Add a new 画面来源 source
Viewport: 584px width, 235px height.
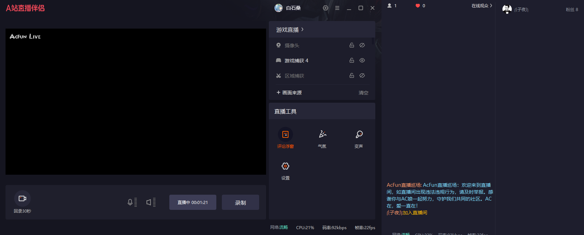point(289,92)
